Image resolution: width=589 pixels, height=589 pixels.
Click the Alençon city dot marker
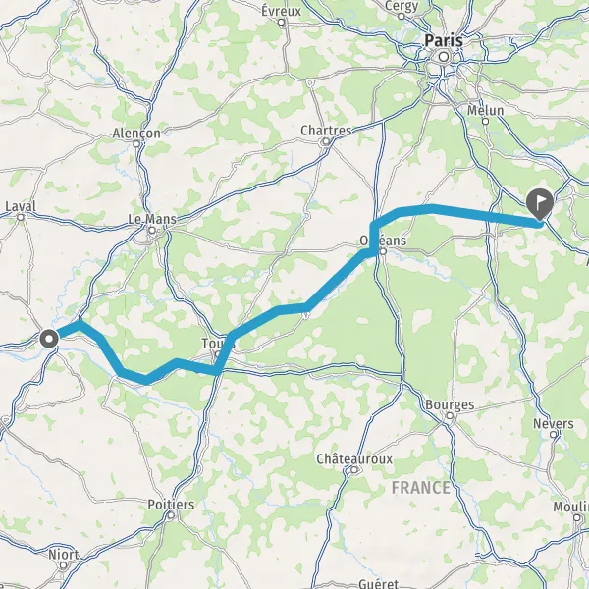point(136,144)
